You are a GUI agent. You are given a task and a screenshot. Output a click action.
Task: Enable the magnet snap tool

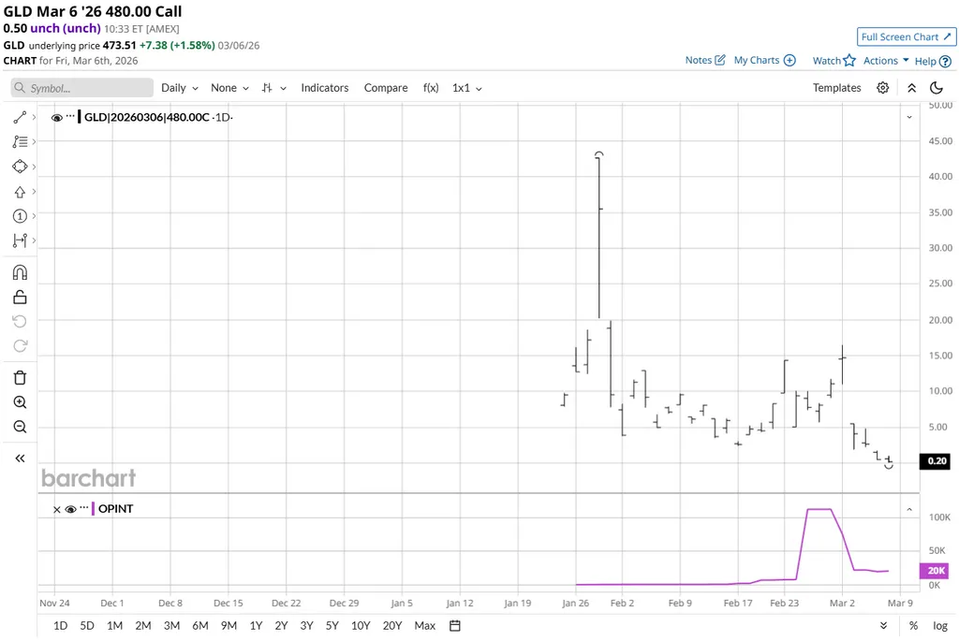pos(20,272)
